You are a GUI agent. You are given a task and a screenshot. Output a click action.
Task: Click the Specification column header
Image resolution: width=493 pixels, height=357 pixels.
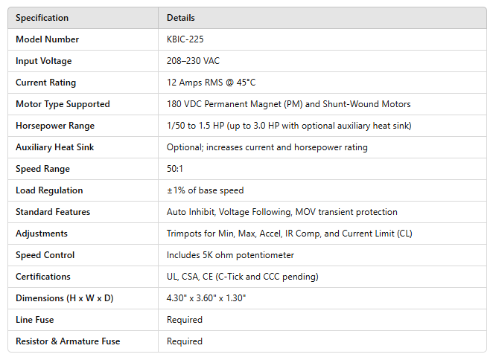[x=42, y=18]
